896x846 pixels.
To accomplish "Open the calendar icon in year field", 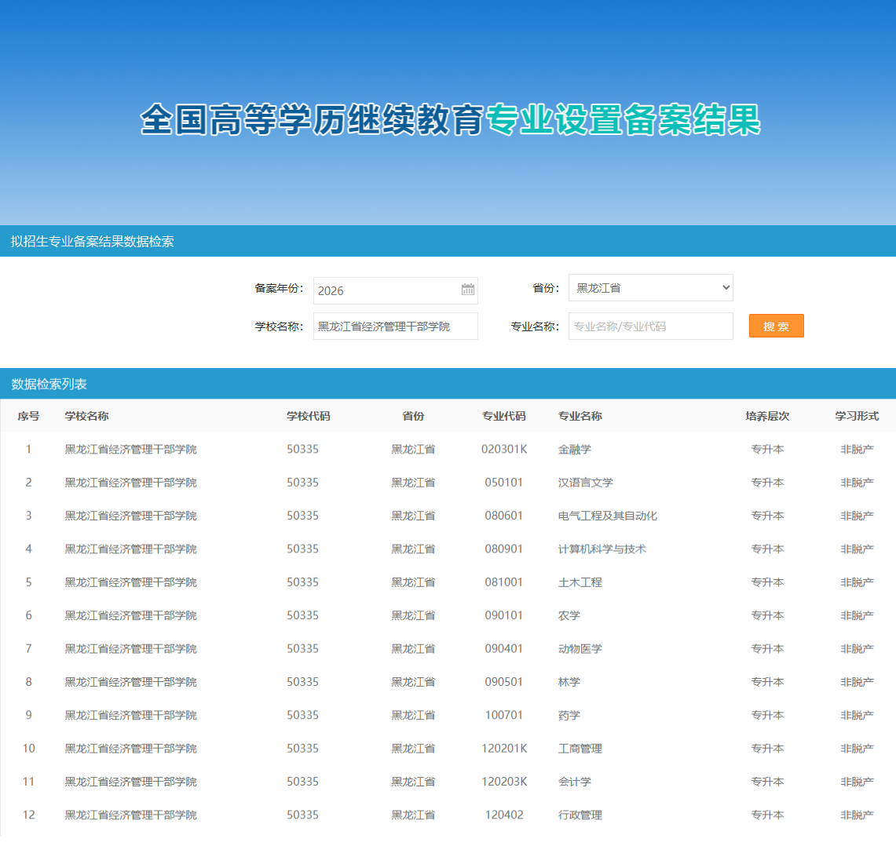I will [467, 290].
